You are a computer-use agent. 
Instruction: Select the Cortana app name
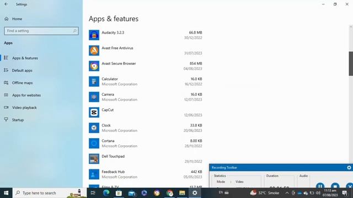(108, 141)
